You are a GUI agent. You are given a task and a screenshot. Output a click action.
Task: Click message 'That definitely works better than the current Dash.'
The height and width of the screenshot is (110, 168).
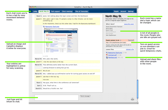coord(60,65)
